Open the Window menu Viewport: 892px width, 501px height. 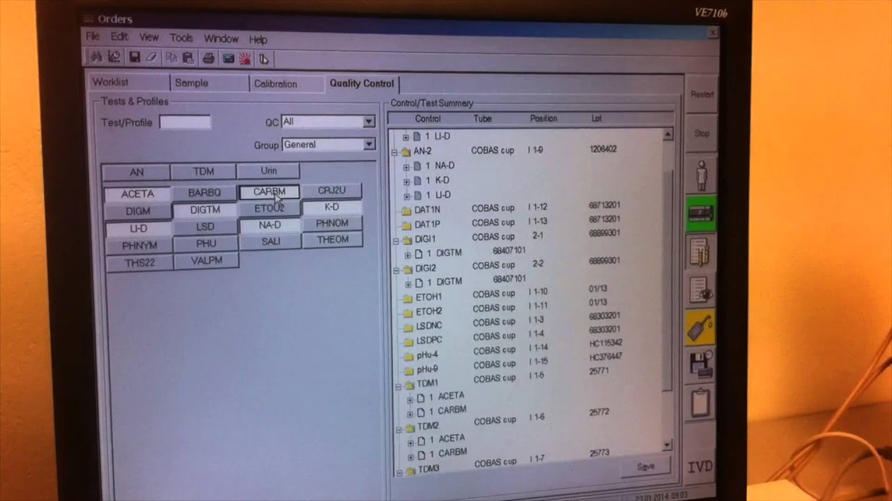tap(221, 38)
